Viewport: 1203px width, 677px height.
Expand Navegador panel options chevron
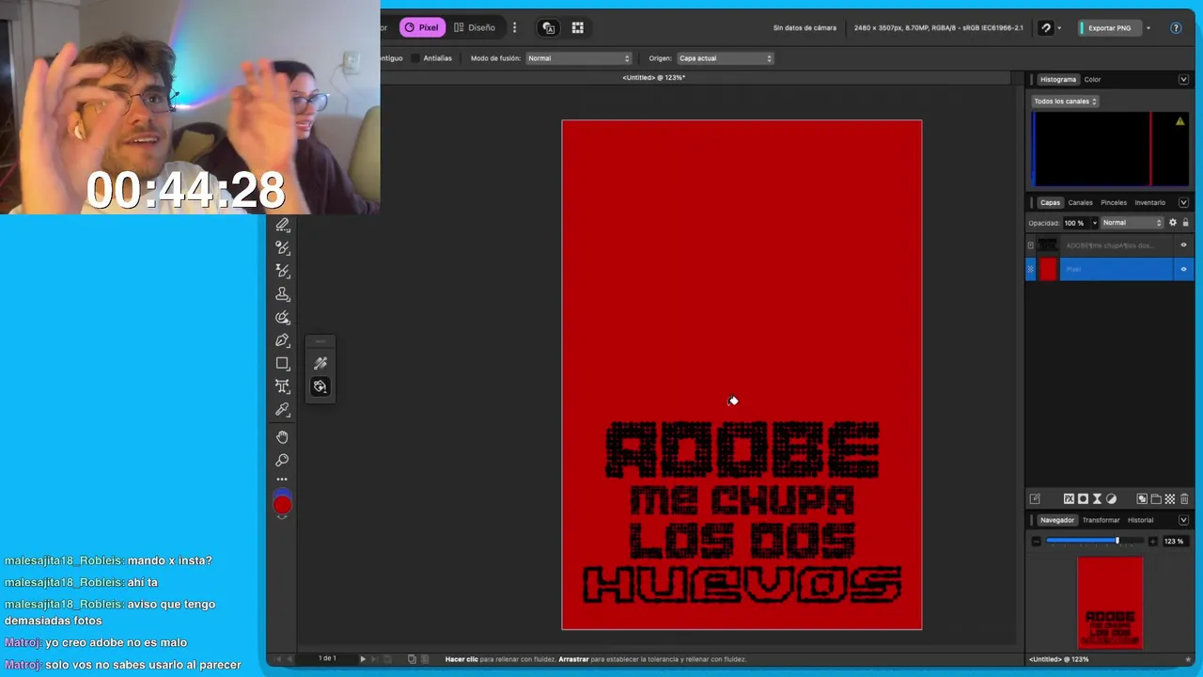[x=1183, y=520]
